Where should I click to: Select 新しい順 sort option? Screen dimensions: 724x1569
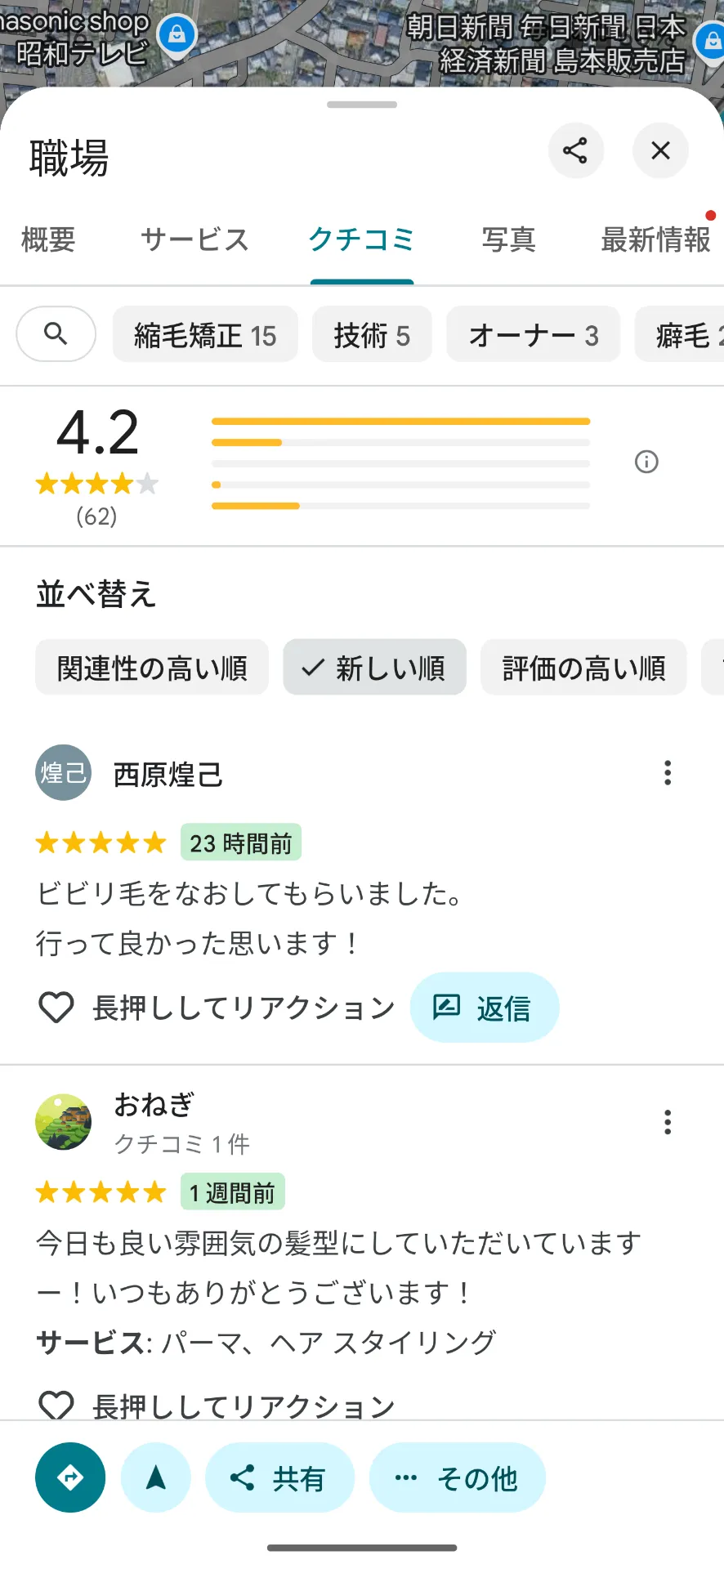coord(374,668)
